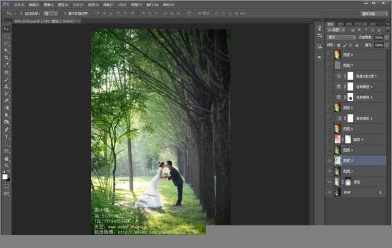Toggle Quick Mask mode icon

pyautogui.click(x=6, y=187)
